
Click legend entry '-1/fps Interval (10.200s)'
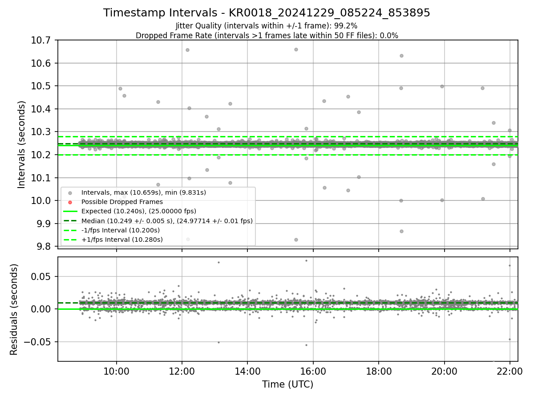120,230
